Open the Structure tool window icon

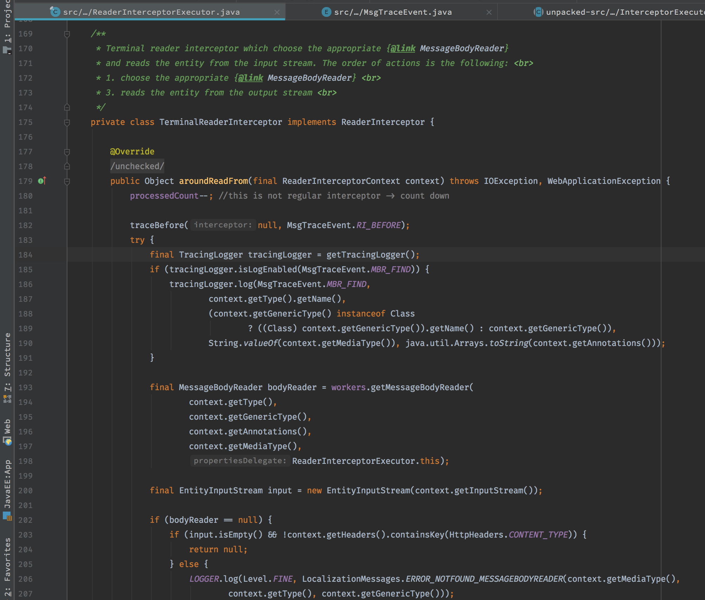(7, 399)
